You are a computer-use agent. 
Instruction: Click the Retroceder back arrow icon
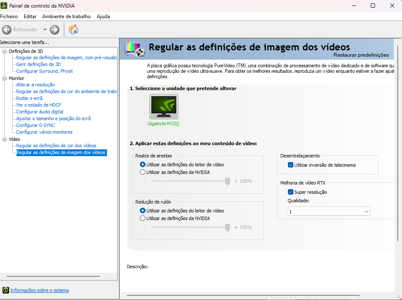click(x=6, y=30)
